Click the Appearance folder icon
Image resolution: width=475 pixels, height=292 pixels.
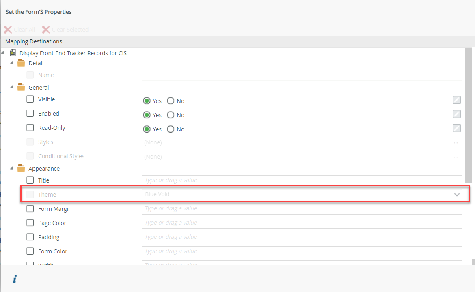[21, 168]
